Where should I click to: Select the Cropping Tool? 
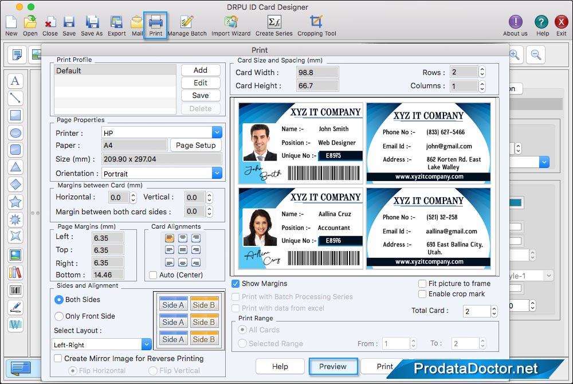click(316, 26)
